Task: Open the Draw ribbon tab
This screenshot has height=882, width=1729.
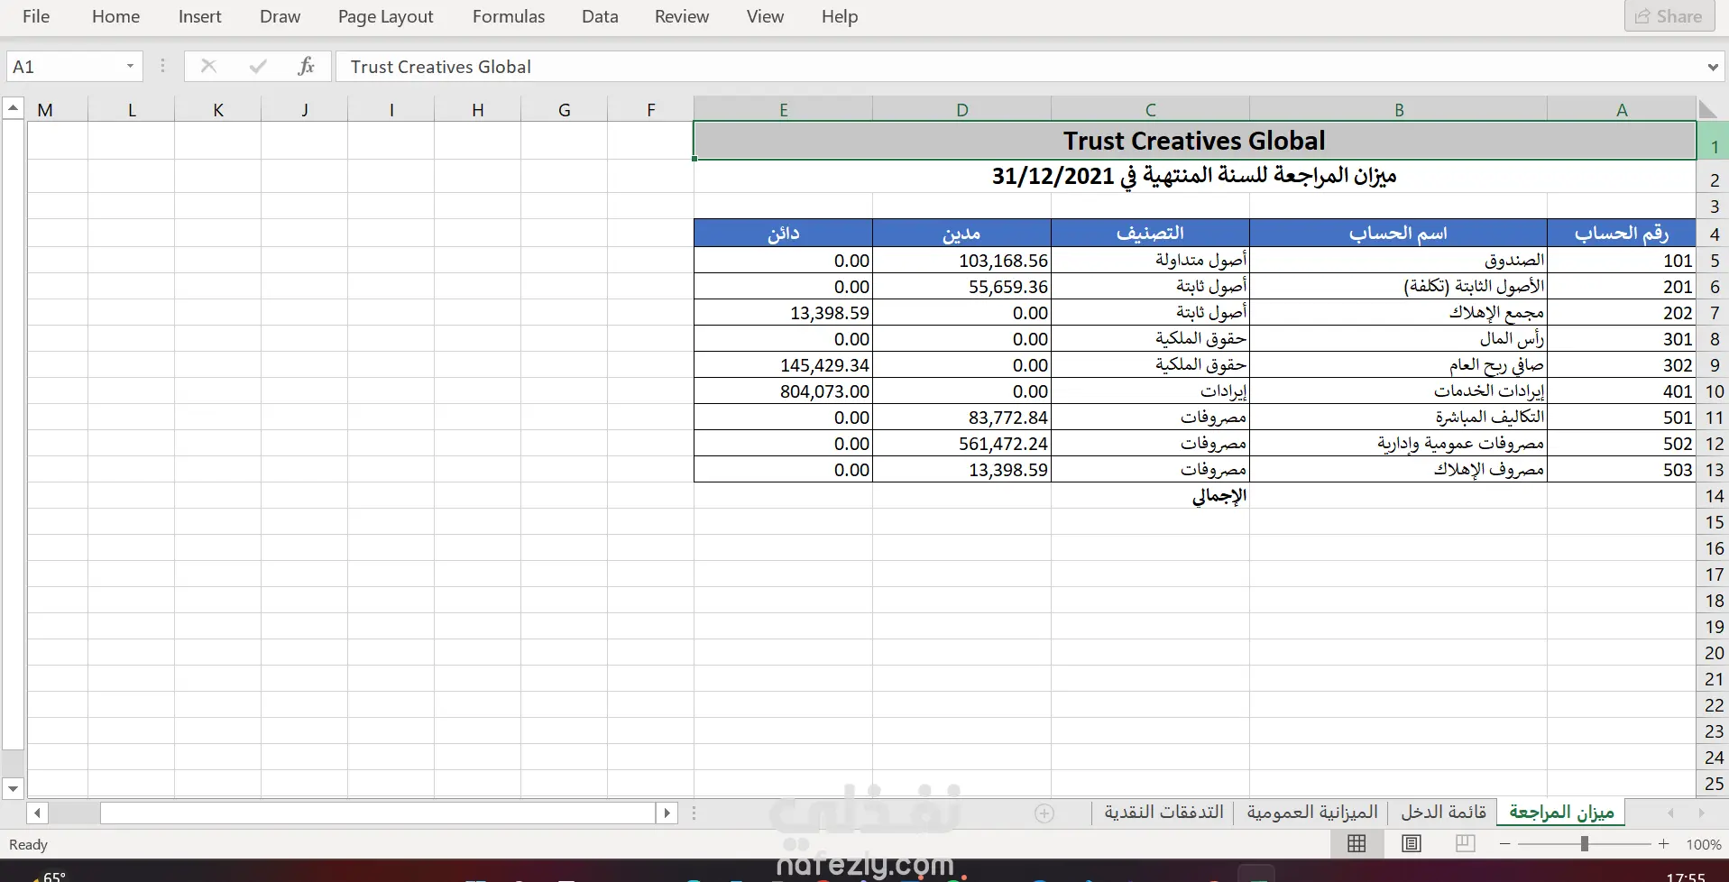Action: [280, 16]
